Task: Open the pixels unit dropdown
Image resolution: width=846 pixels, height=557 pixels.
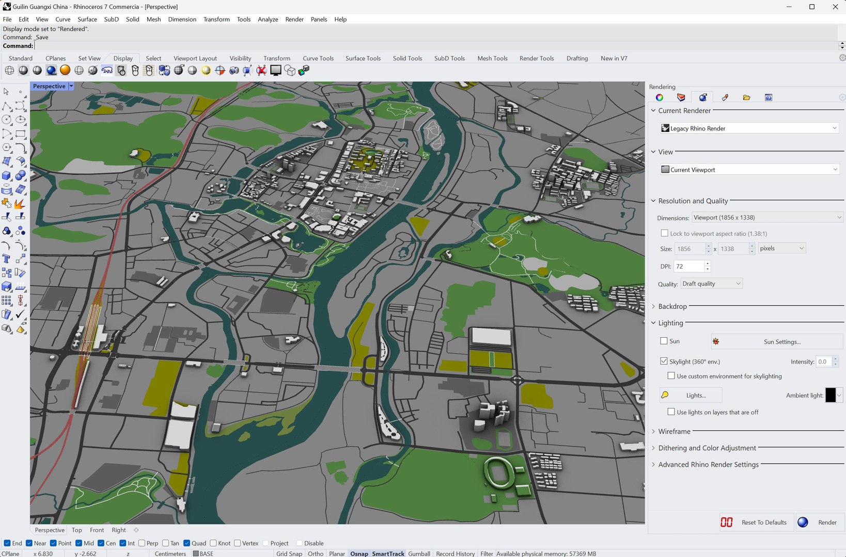Action: click(782, 249)
